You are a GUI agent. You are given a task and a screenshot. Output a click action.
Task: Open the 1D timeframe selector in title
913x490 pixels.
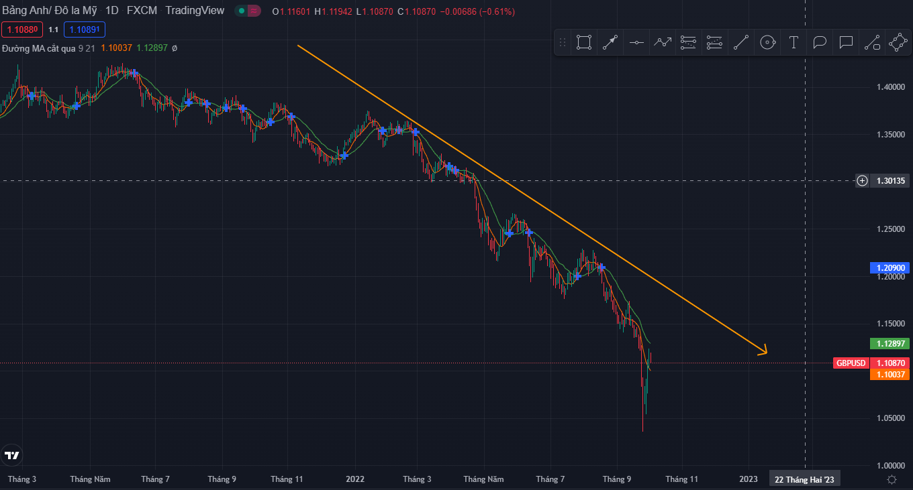tap(111, 11)
